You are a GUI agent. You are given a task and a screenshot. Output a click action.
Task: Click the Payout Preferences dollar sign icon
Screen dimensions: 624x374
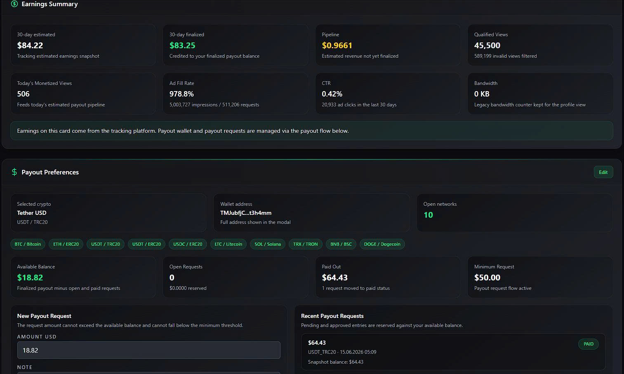pos(14,172)
